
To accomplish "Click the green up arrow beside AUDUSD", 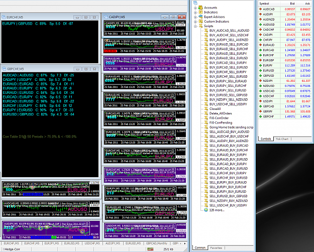I will click(260, 25).
